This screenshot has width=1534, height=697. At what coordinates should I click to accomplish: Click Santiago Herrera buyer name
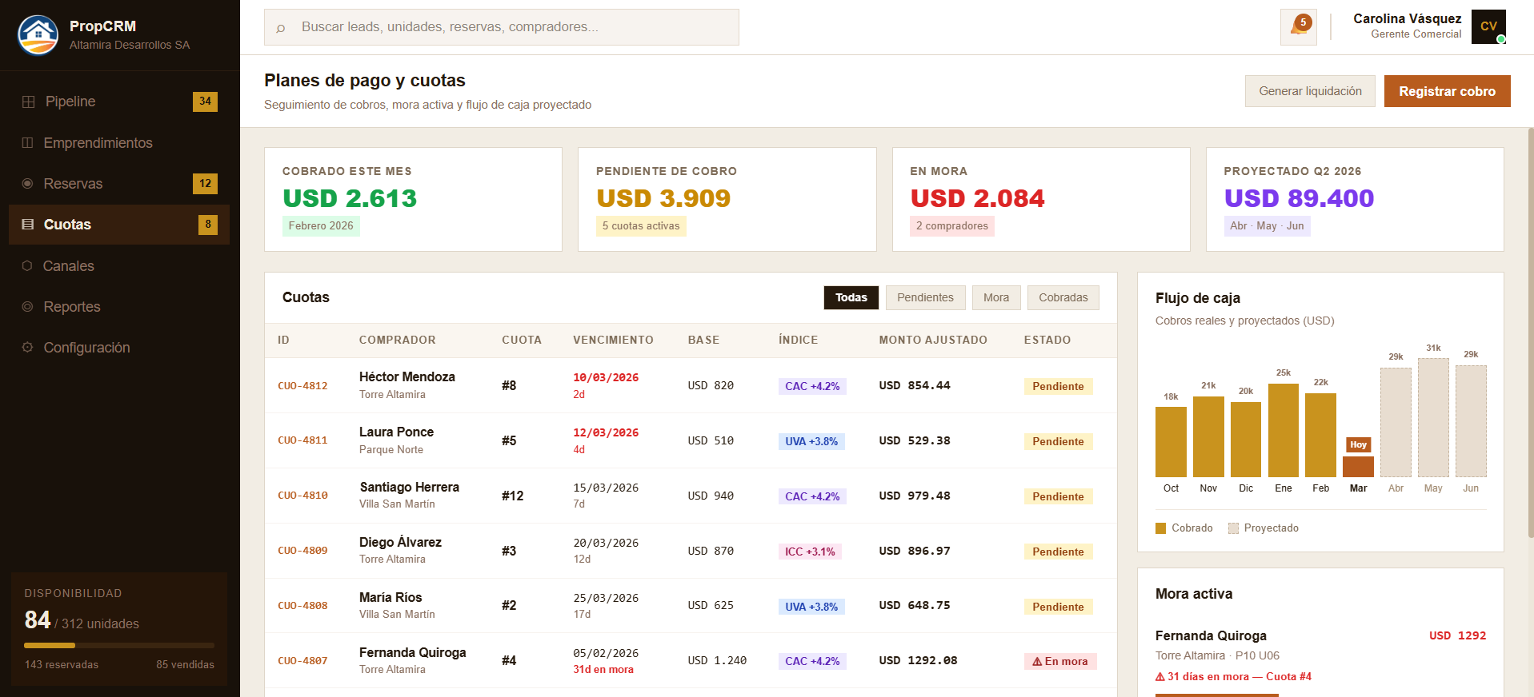click(x=409, y=488)
